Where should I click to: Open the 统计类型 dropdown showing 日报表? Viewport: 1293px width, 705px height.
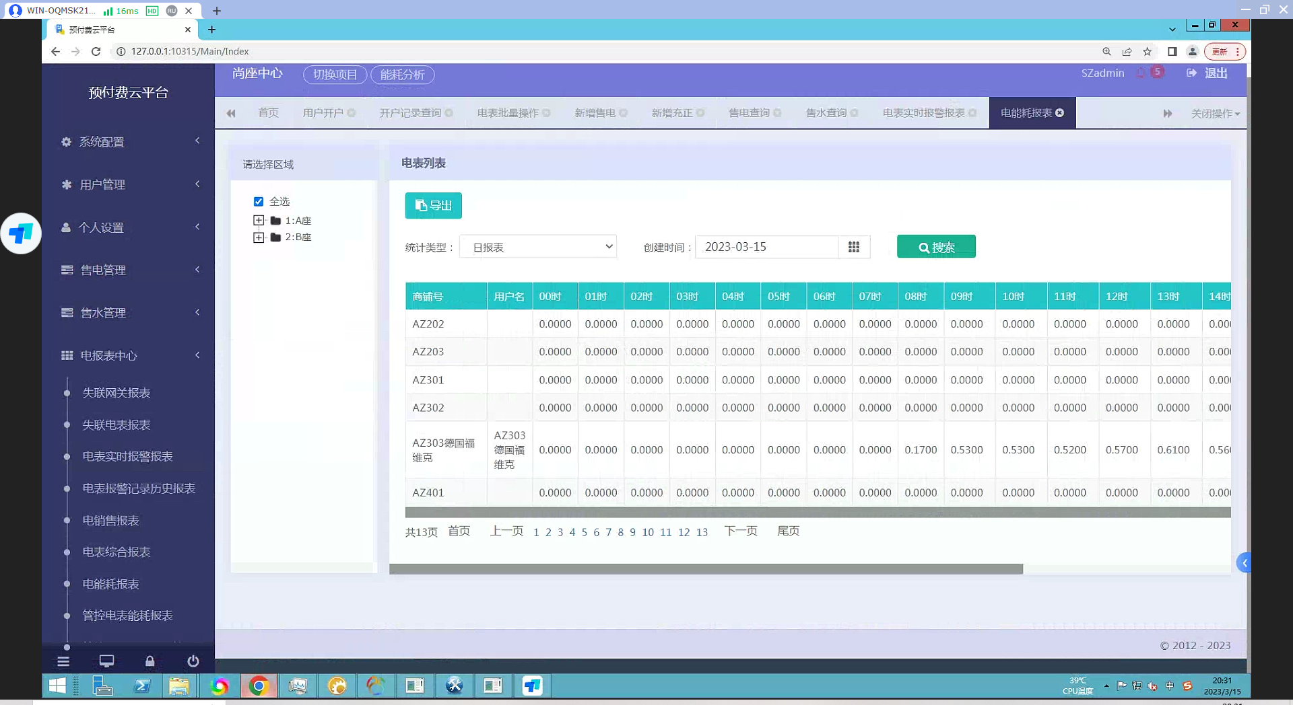pos(538,247)
